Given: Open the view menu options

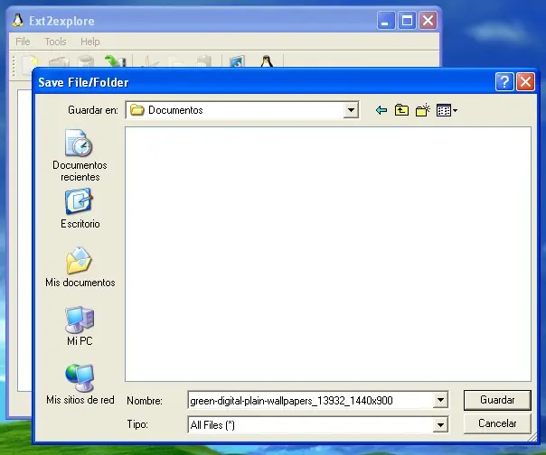Looking at the screenshot, I should click(447, 110).
